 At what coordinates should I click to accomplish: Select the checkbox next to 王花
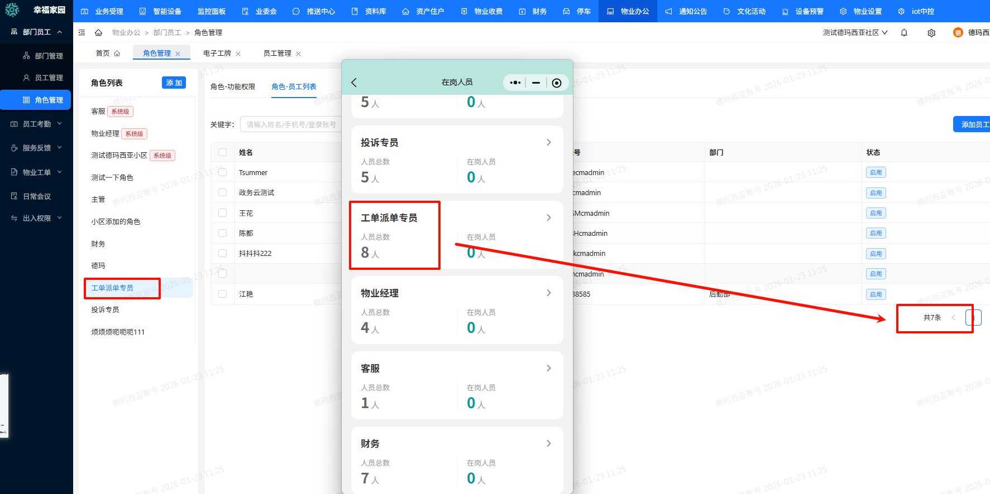(223, 213)
